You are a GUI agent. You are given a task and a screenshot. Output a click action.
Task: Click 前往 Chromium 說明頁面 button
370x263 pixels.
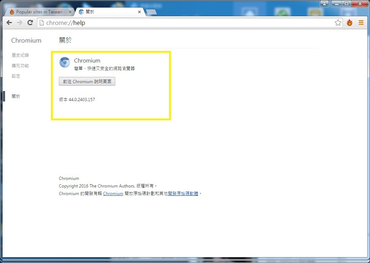click(87, 81)
